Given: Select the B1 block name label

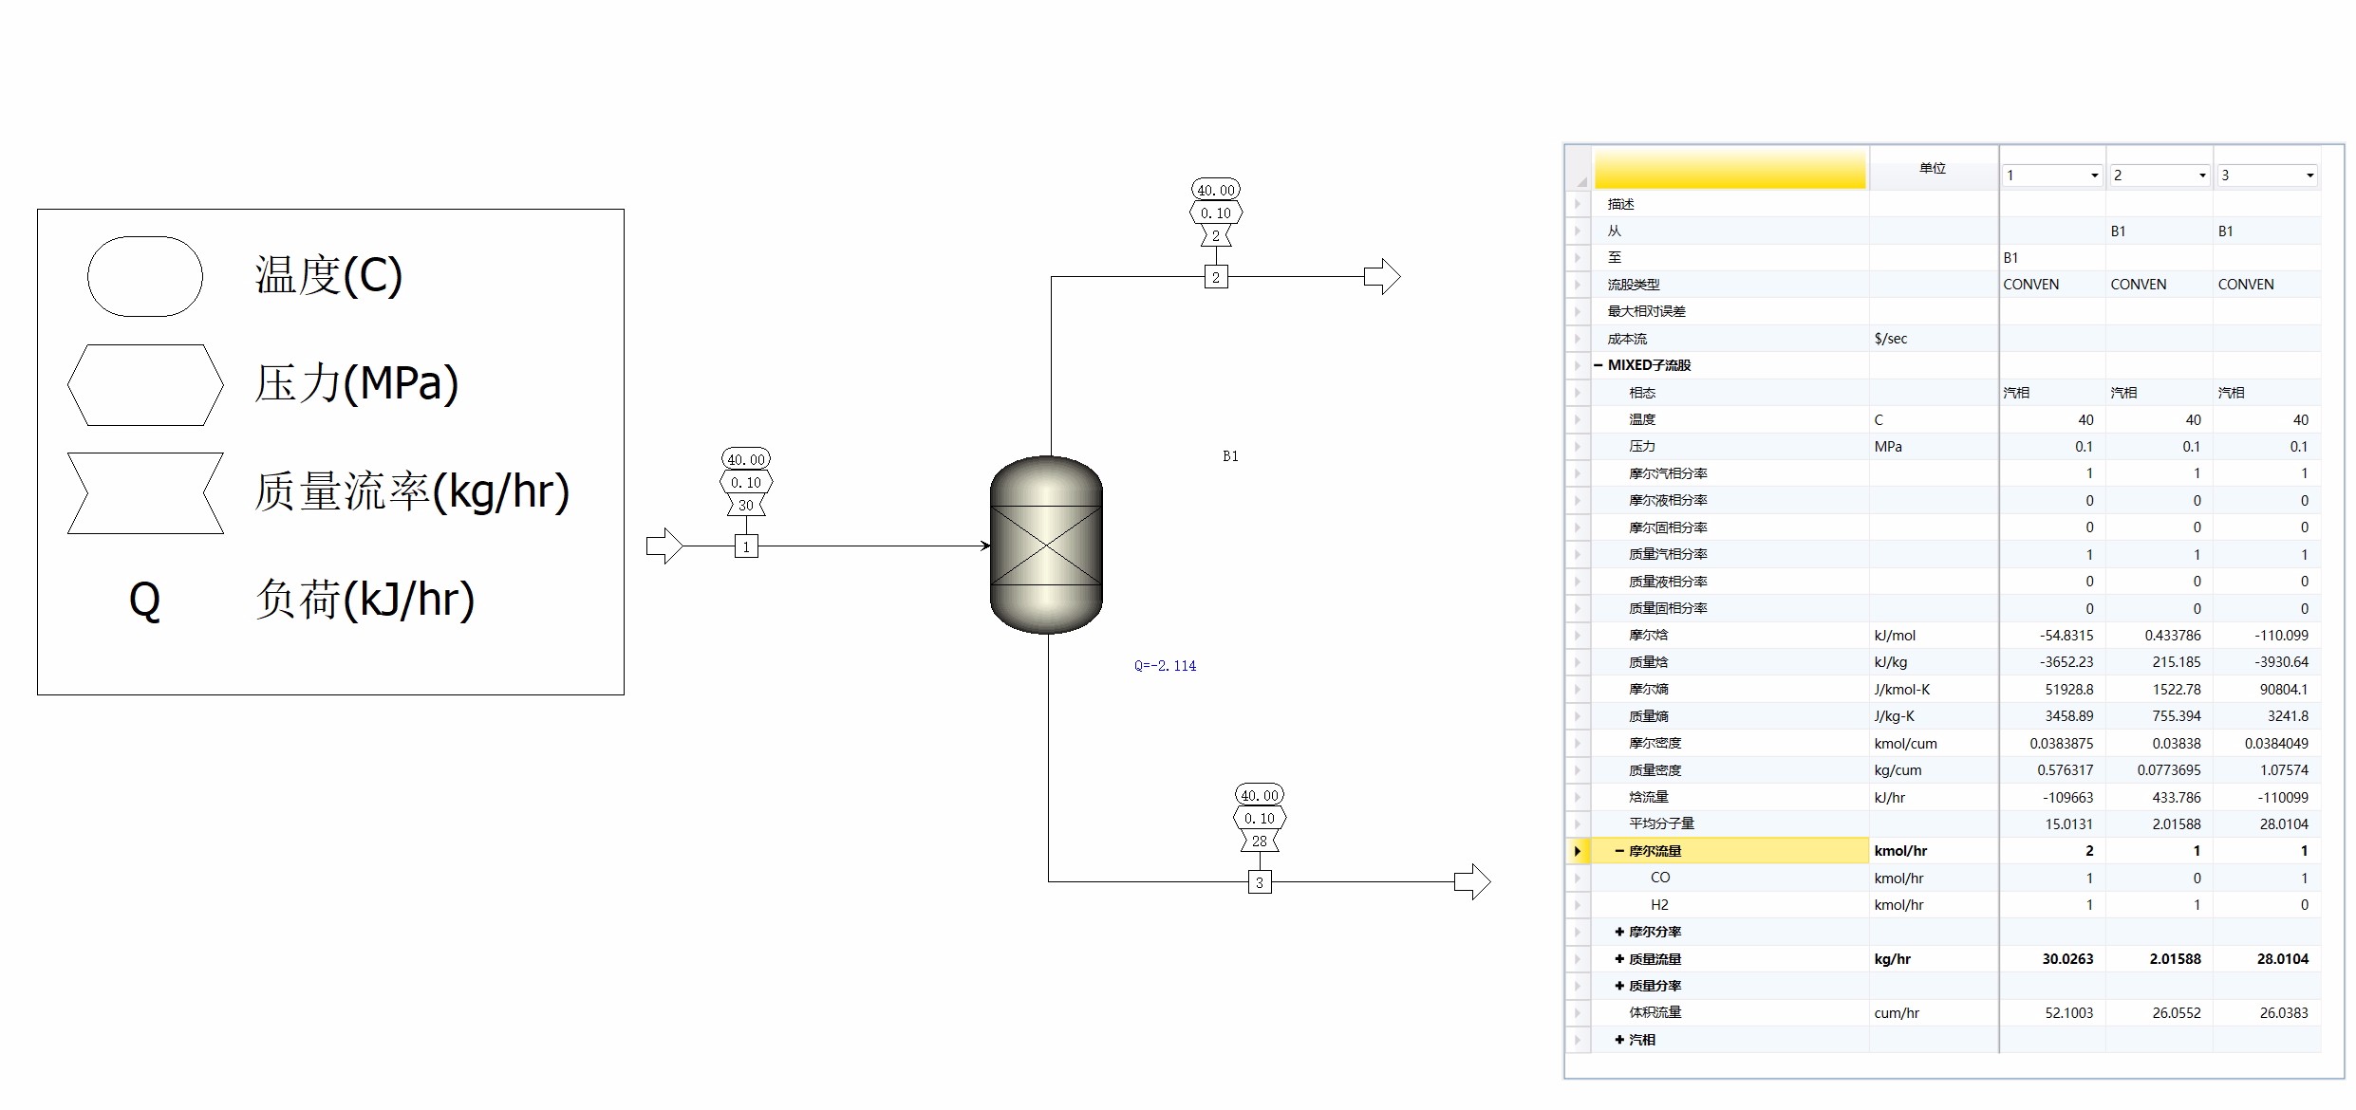Looking at the screenshot, I should [x=1230, y=456].
